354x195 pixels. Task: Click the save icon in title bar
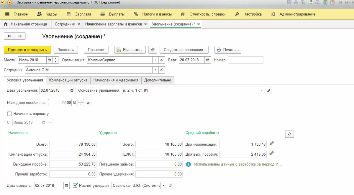289,3
